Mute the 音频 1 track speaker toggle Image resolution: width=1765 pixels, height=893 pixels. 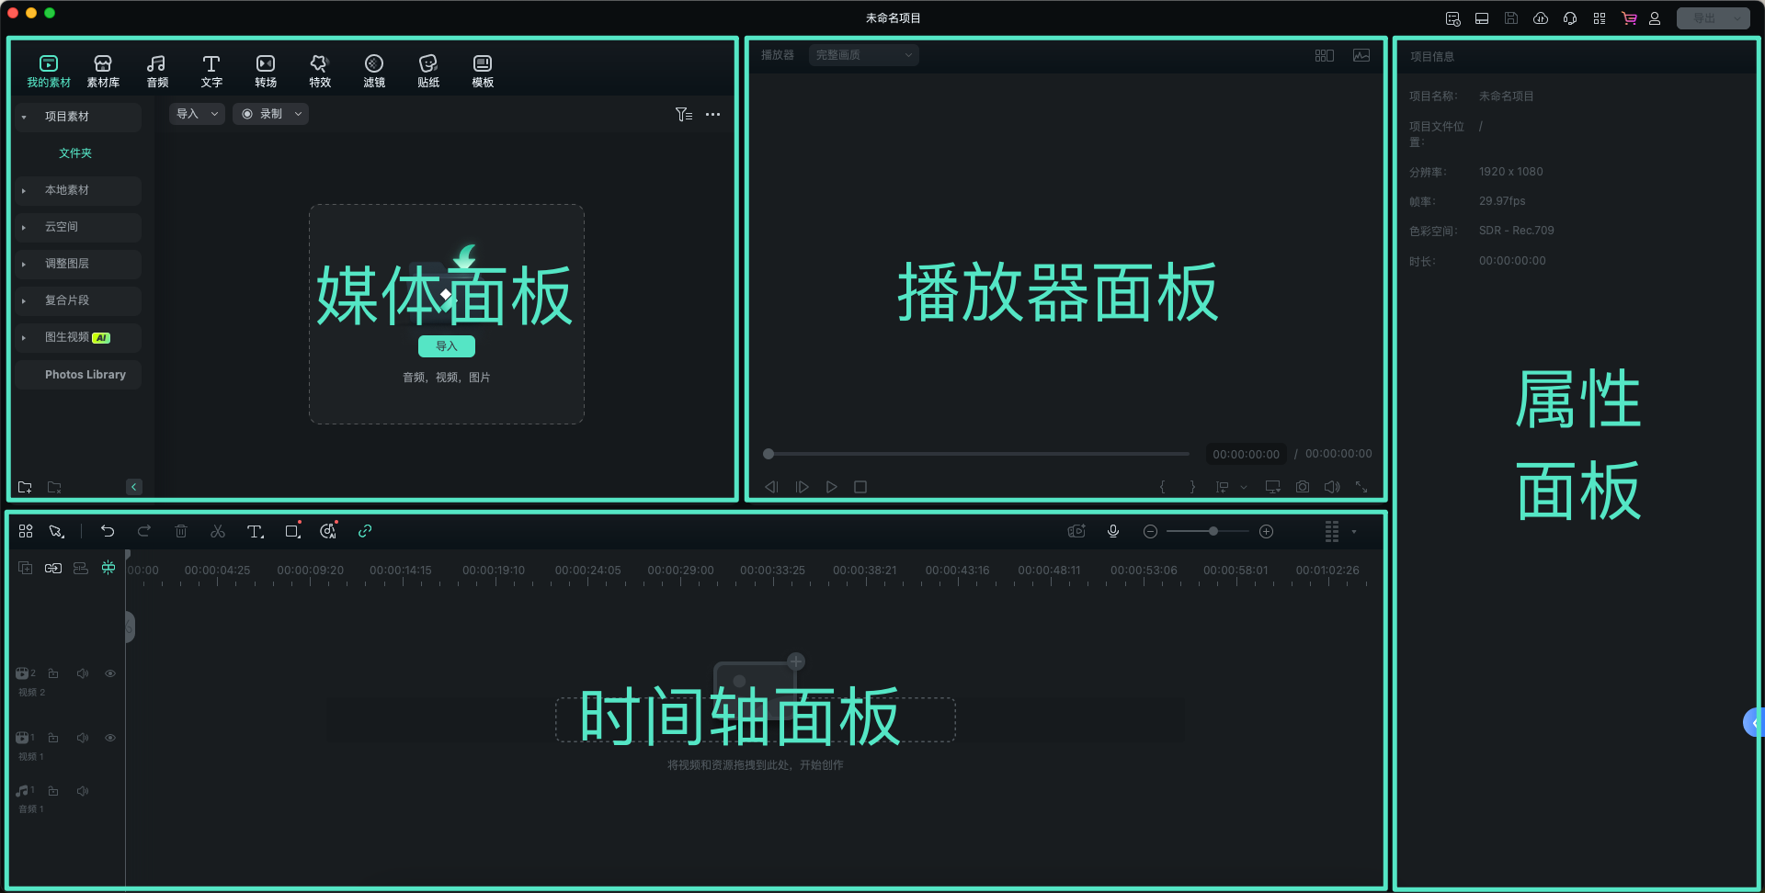[x=83, y=790]
